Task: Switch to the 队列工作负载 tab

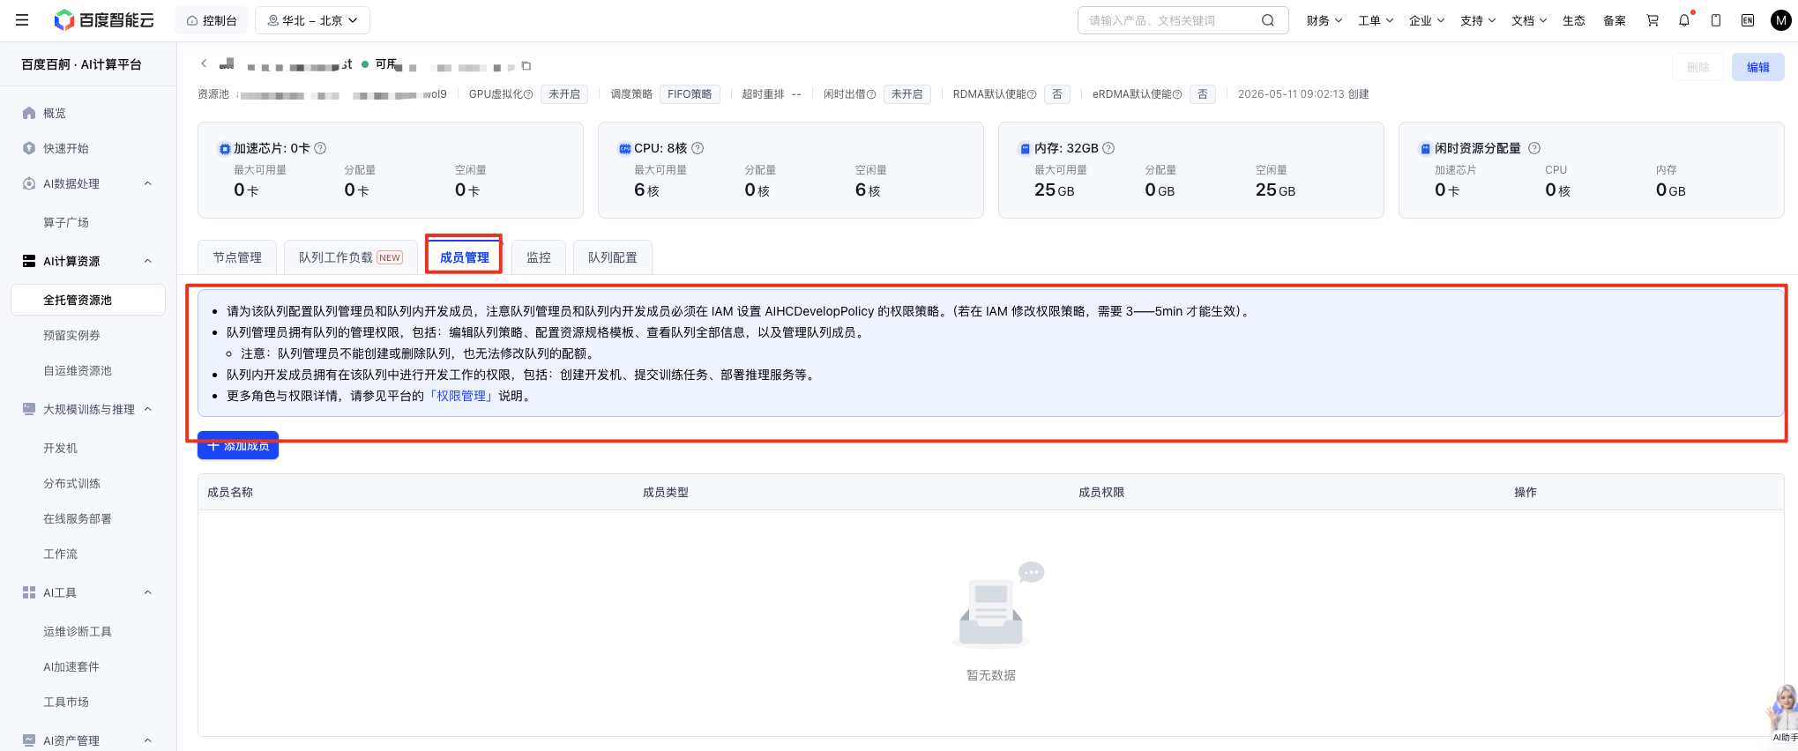Action: tap(351, 257)
